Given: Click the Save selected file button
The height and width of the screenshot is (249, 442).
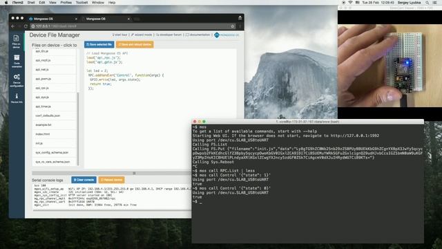Looking at the screenshot, I should (99, 44).
